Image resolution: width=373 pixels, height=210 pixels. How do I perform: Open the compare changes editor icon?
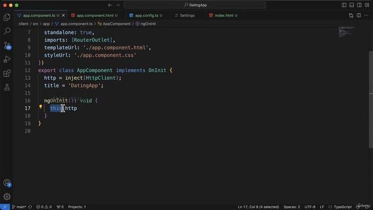tap(351, 16)
